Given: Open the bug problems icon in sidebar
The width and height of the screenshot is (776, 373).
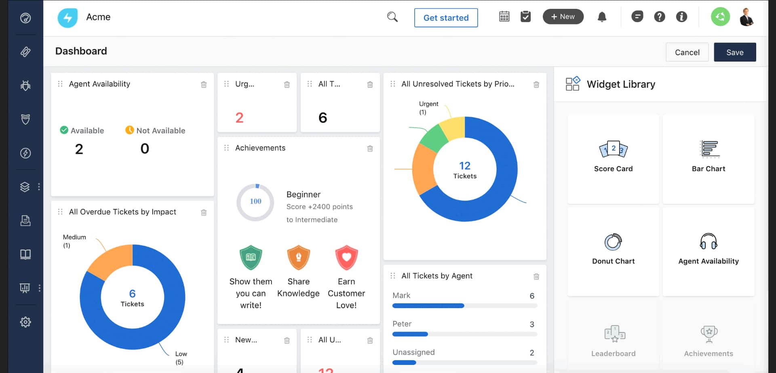Looking at the screenshot, I should click(x=25, y=86).
